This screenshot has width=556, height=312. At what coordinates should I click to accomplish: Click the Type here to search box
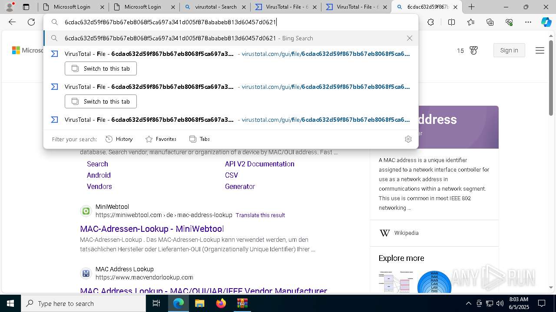(83, 303)
